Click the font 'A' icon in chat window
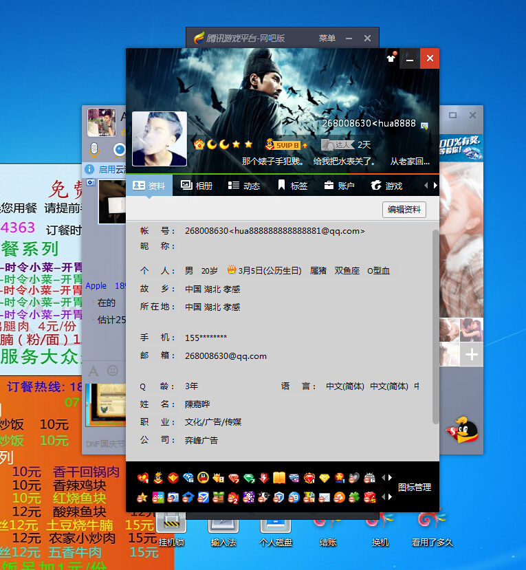526x570 pixels. point(94,371)
